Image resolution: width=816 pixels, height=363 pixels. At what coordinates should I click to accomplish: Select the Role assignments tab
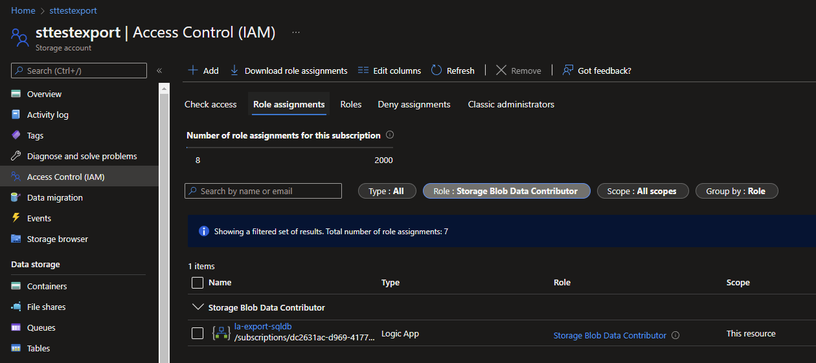click(289, 104)
